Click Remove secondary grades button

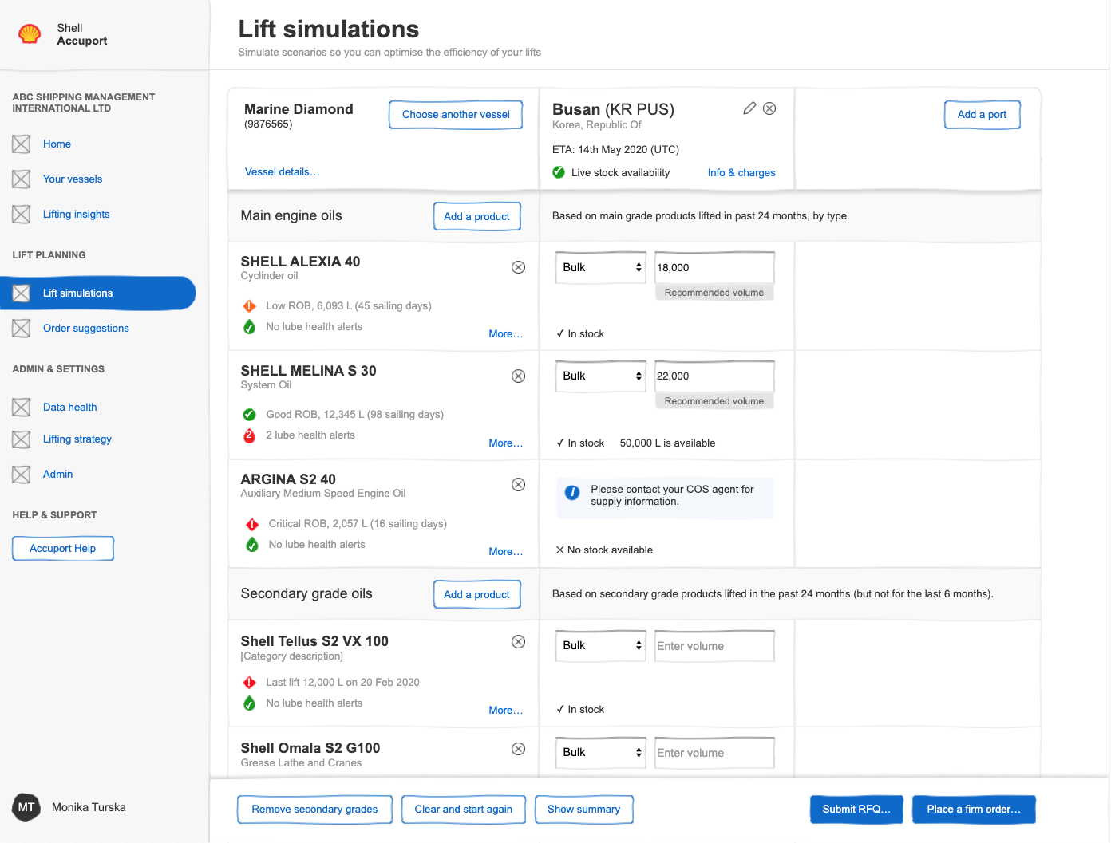(315, 810)
